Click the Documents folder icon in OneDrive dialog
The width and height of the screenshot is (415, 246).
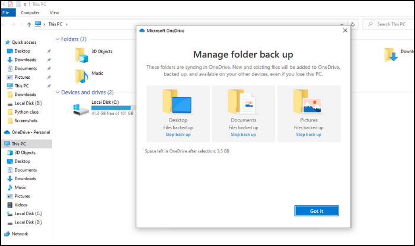tap(243, 101)
